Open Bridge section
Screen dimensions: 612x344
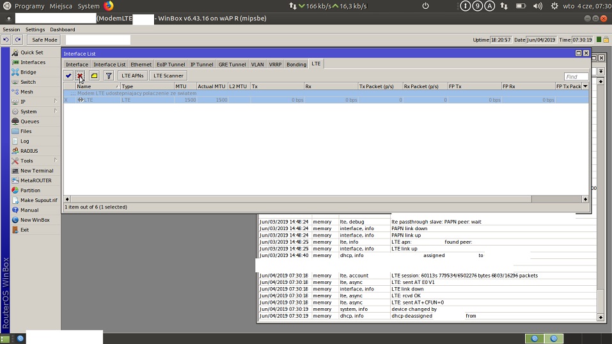pos(28,72)
